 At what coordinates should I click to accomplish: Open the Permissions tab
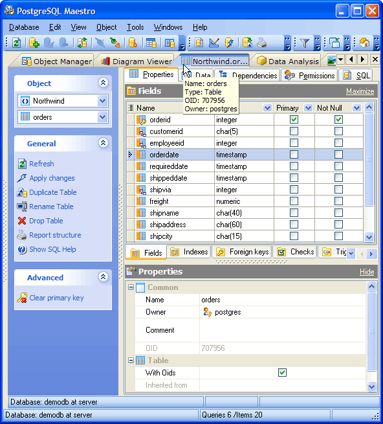310,76
